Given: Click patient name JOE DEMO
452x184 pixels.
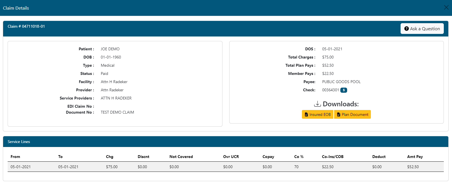Looking at the screenshot, I should pyautogui.click(x=110, y=49).
